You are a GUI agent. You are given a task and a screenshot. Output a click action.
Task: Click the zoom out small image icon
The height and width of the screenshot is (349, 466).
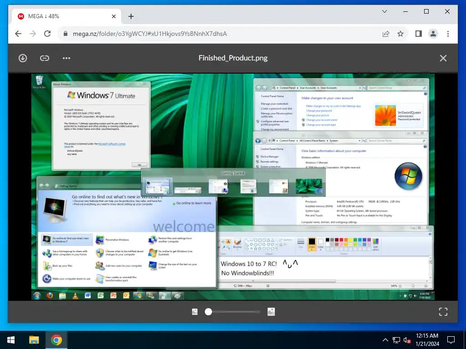point(195,312)
